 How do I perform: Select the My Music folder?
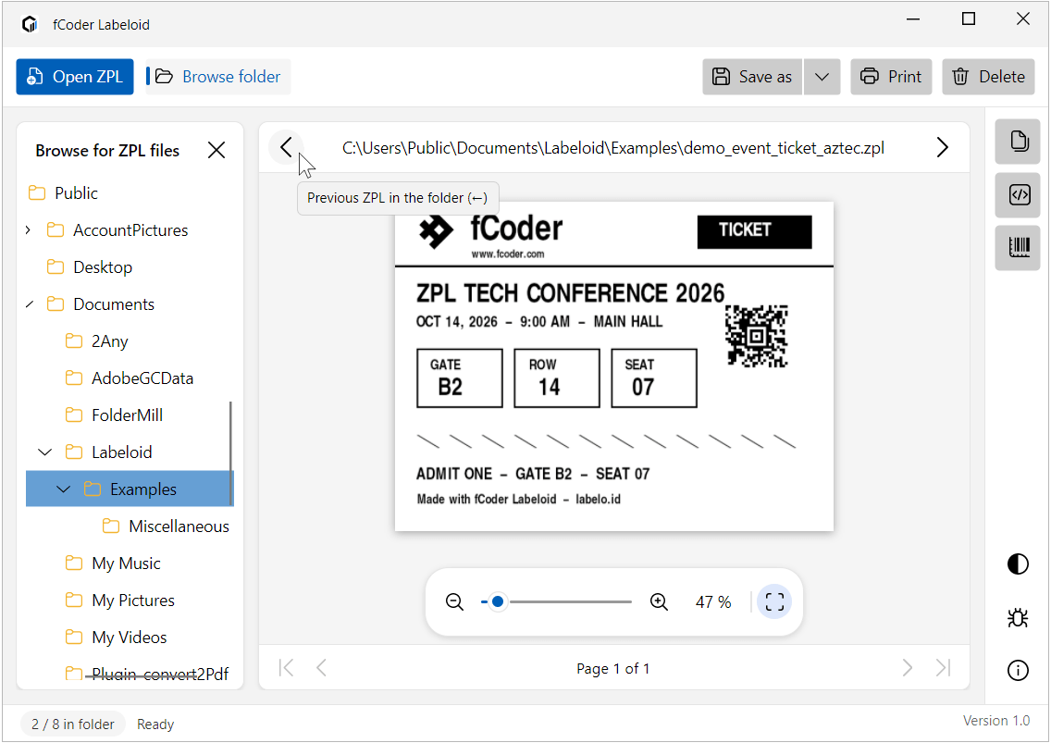[x=125, y=563]
